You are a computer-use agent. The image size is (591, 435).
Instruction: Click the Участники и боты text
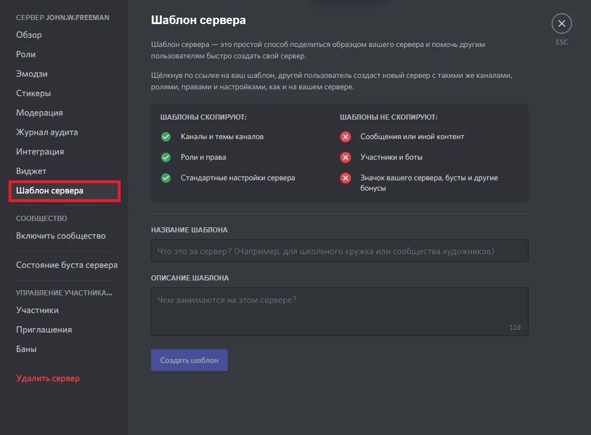[x=391, y=157]
